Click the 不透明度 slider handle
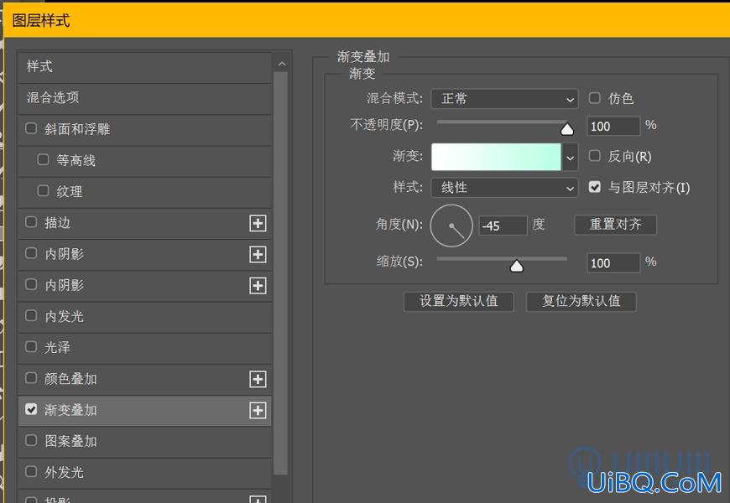The height and width of the screenshot is (503, 730). point(567,129)
